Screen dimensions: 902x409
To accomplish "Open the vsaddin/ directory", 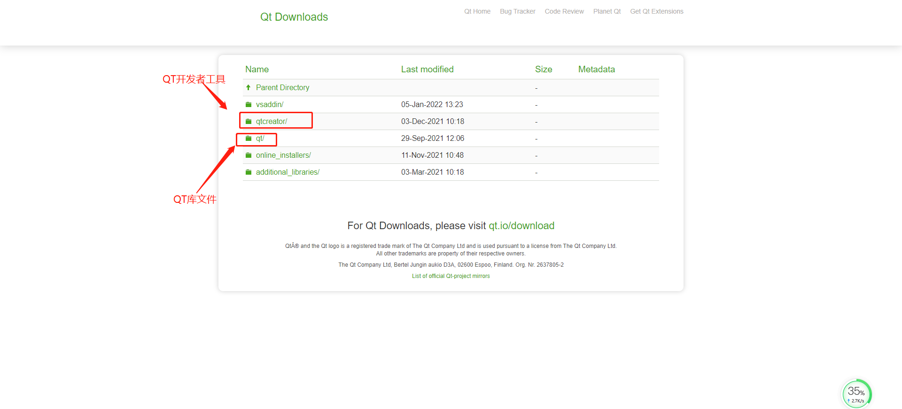I will point(270,104).
